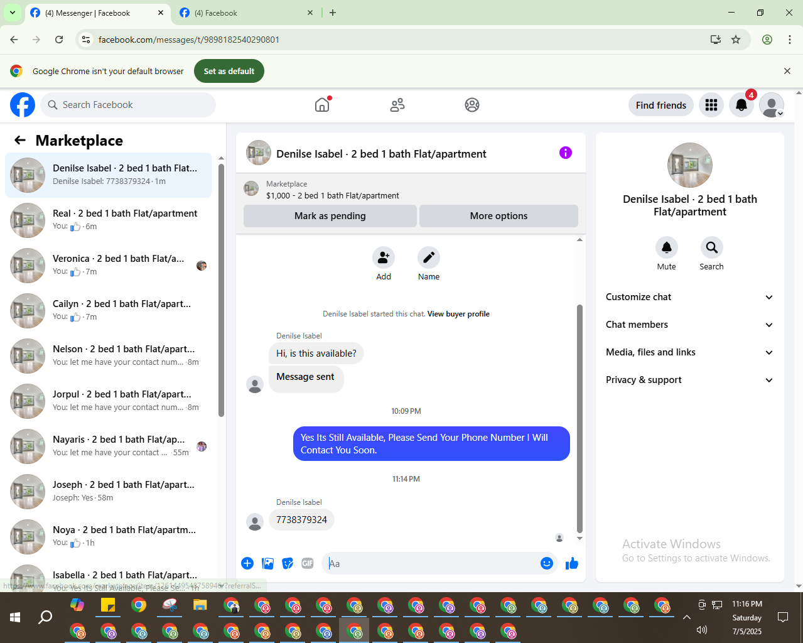Image resolution: width=803 pixels, height=643 pixels.
Task: Open Windows taskbar search
Action: click(x=45, y=617)
